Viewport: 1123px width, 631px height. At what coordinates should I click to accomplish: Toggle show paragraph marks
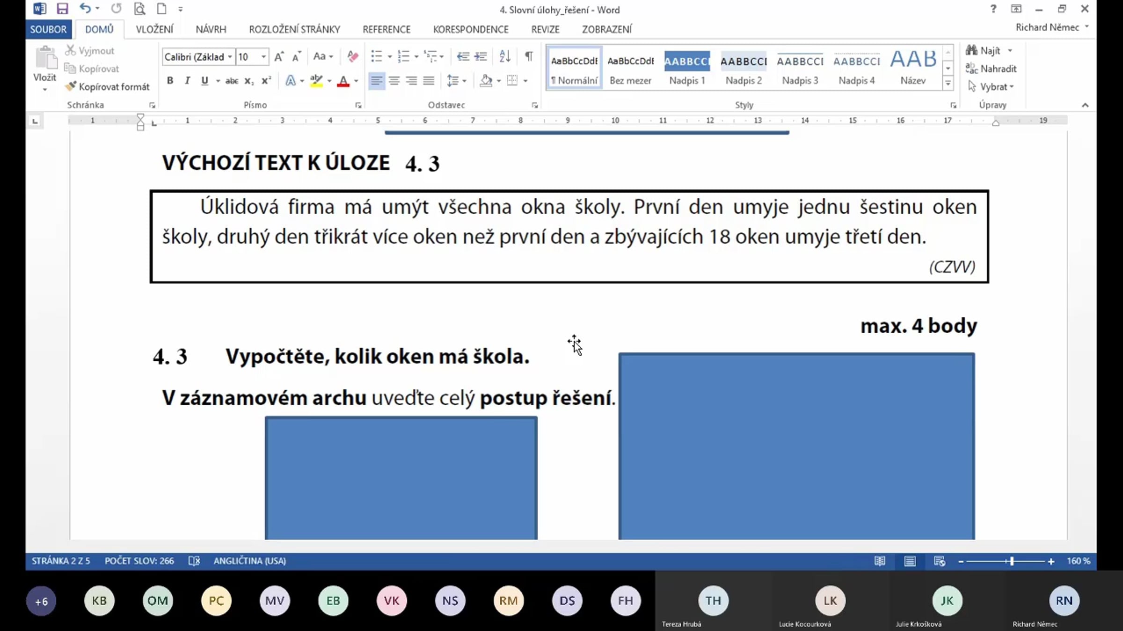(529, 57)
